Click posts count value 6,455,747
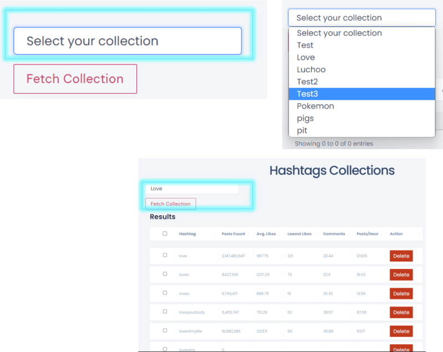Viewport: 443px width, 352px height. coord(230,313)
